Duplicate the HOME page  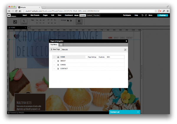(101, 57)
